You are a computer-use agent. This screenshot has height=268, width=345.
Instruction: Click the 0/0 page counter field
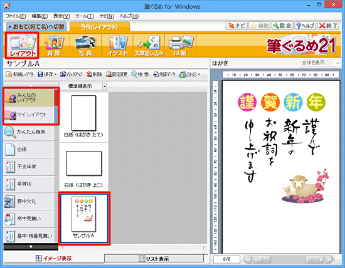[226, 259]
